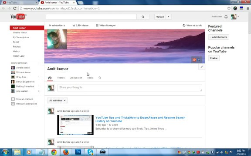Open the Video Manager link
251x156 pixels.
[106, 25]
